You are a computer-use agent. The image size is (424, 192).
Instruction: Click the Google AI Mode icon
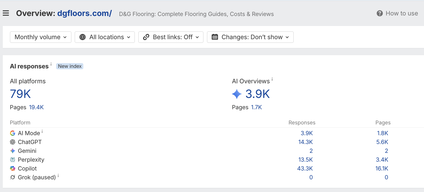point(12,133)
